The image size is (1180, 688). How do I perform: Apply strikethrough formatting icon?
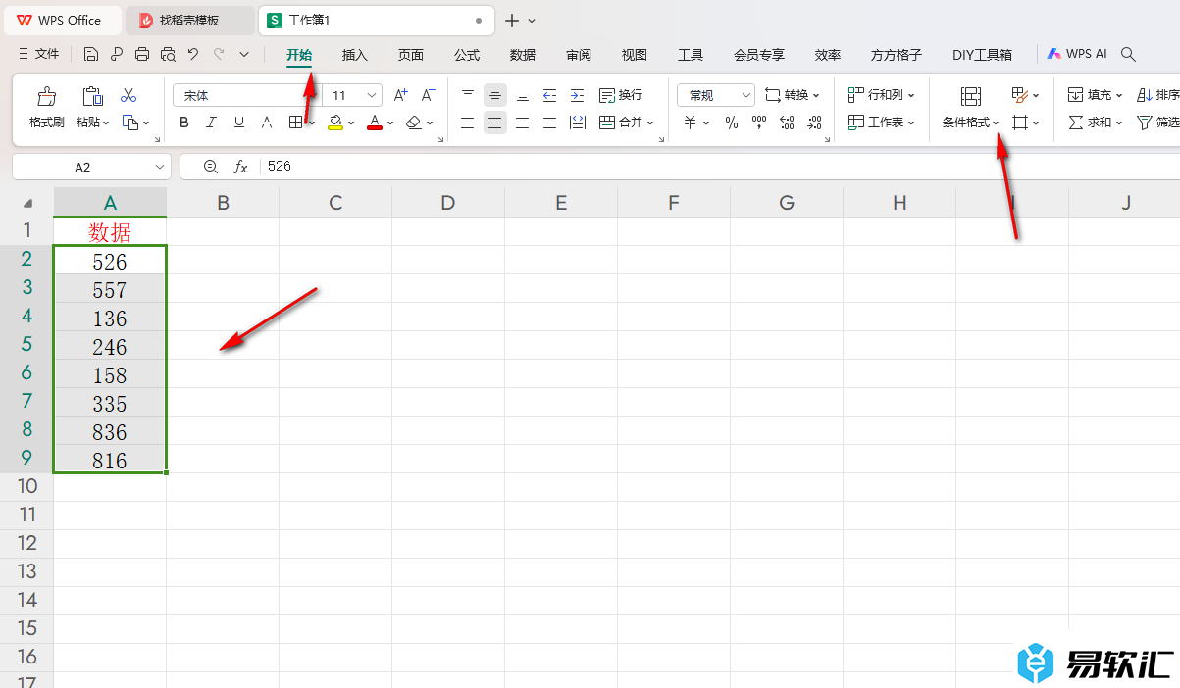pyautogui.click(x=267, y=123)
